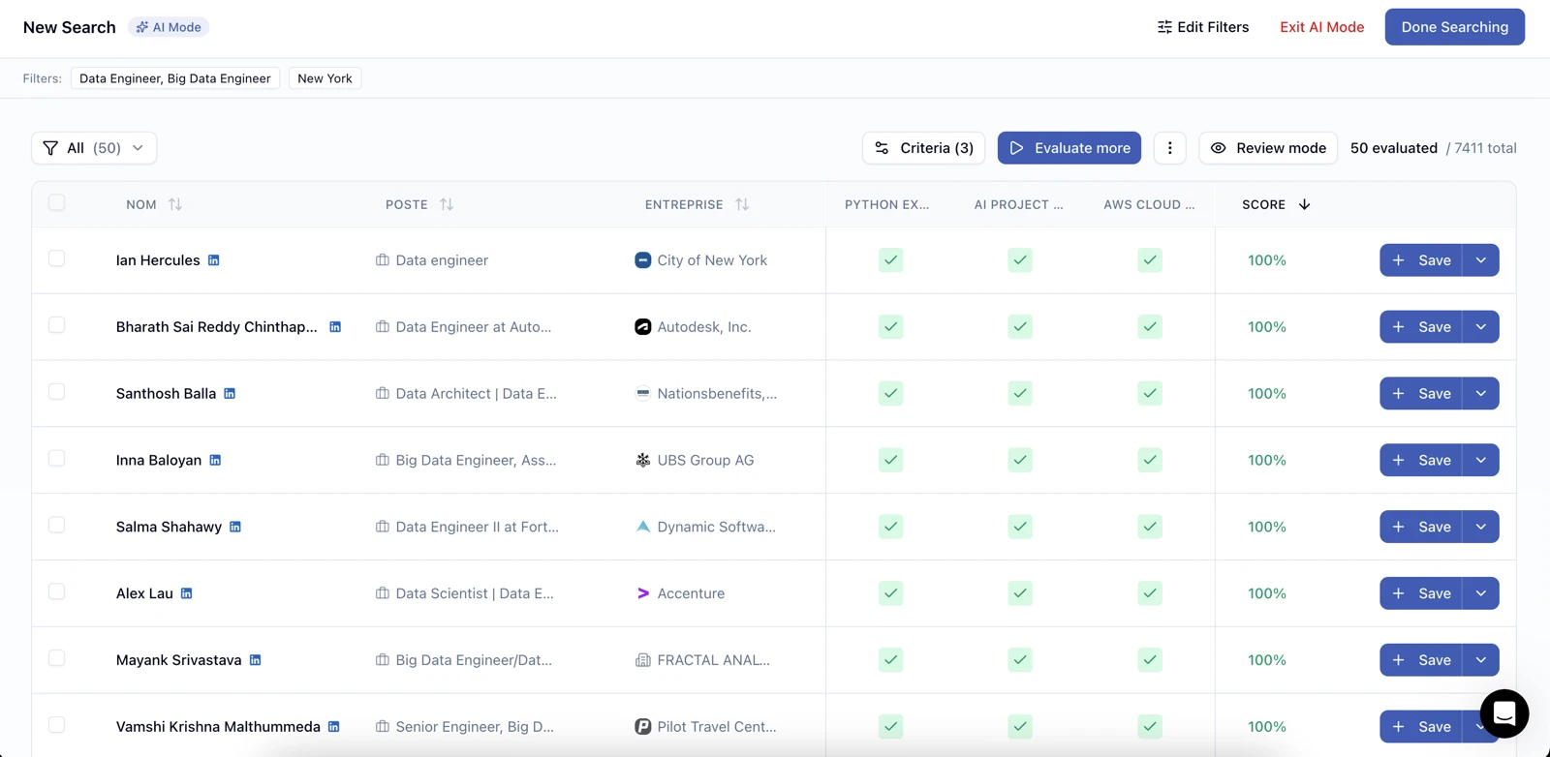
Task: Open Inna Baloyan's LinkedIn icon
Action: [215, 461]
